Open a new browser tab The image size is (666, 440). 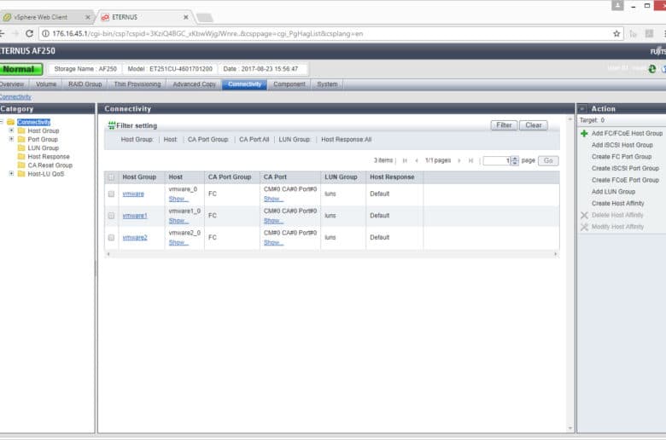click(x=204, y=17)
